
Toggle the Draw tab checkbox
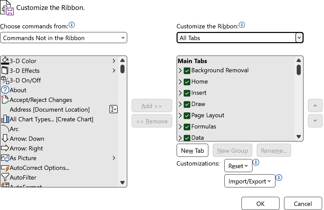click(x=187, y=104)
